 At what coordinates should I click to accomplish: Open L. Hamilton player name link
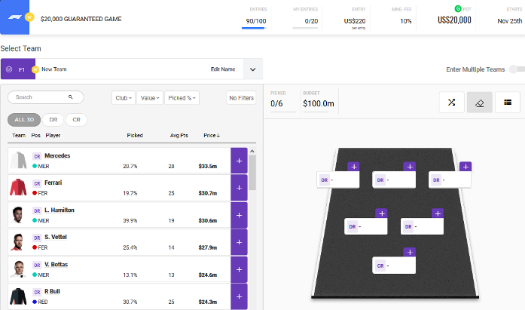(x=60, y=210)
